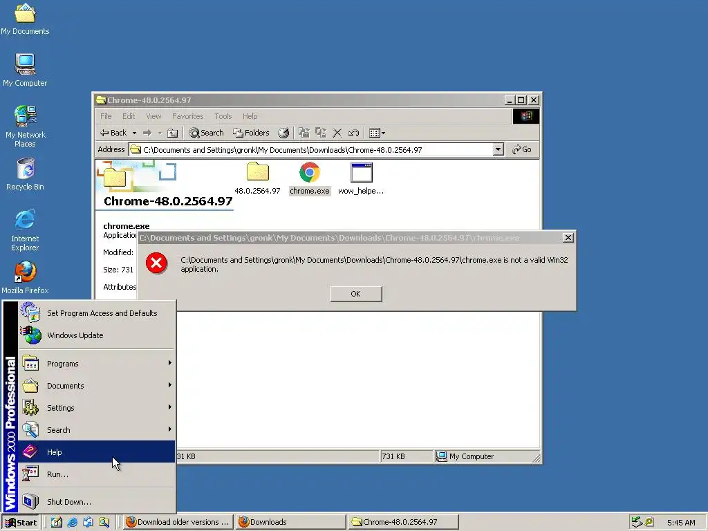
Task: Open Set Program Access and Defaults
Action: (x=97, y=313)
